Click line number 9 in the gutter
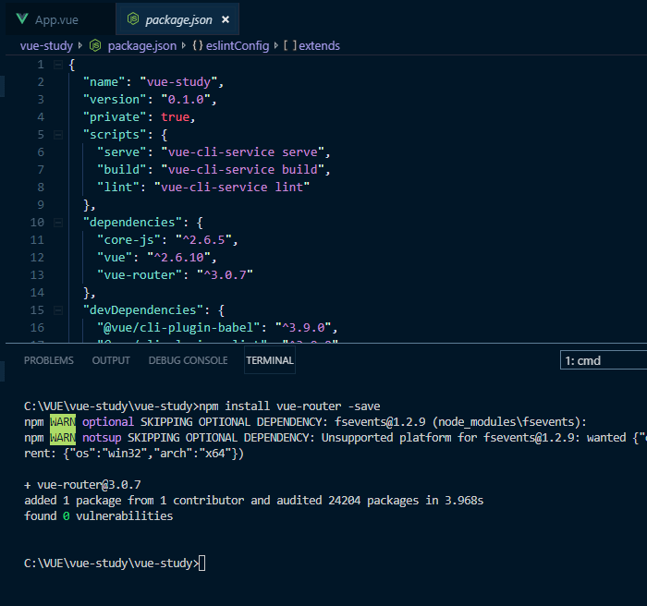 [41, 205]
